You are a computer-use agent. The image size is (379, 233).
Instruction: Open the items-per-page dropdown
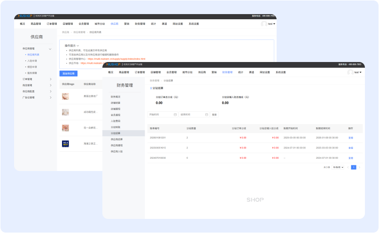(338, 167)
